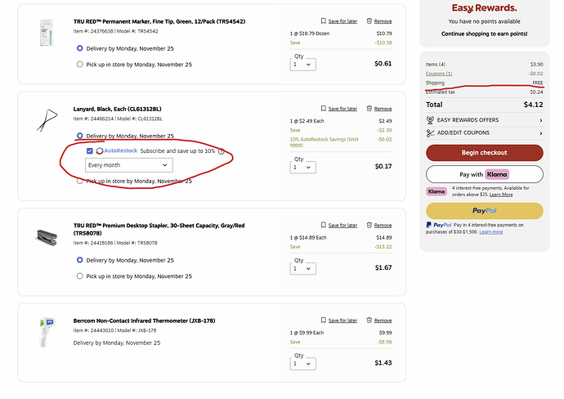
Task: Click trash icon in Infrared Thermometer row
Action: [x=369, y=320]
